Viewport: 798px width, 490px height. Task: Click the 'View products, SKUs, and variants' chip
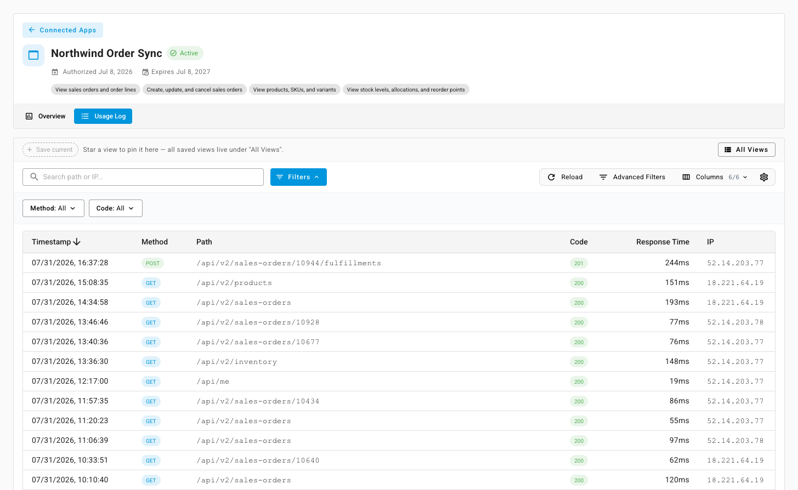295,89
